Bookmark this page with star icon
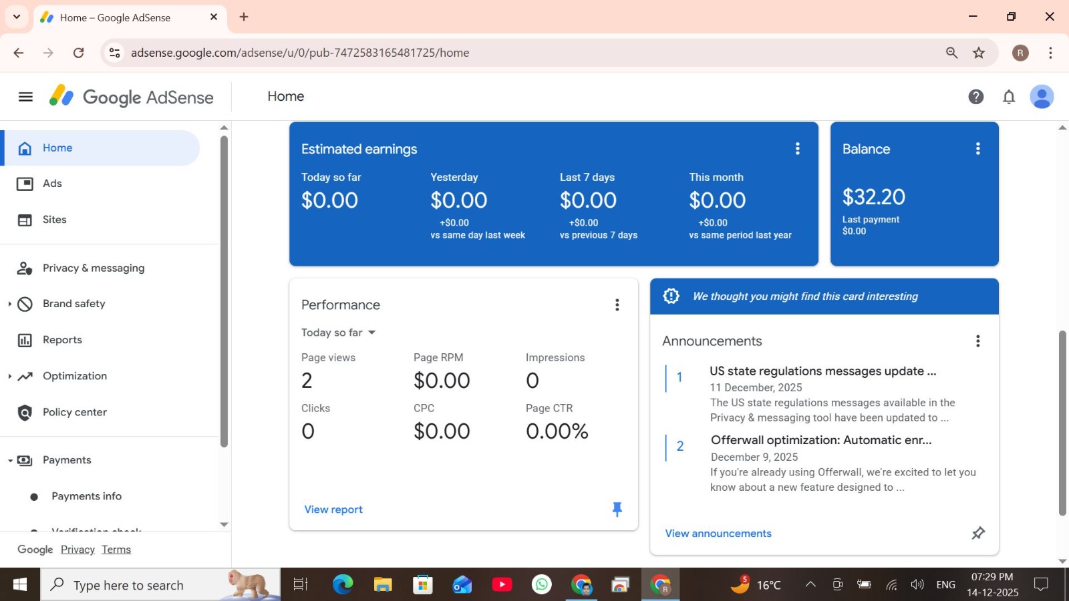The image size is (1069, 601). click(x=979, y=53)
